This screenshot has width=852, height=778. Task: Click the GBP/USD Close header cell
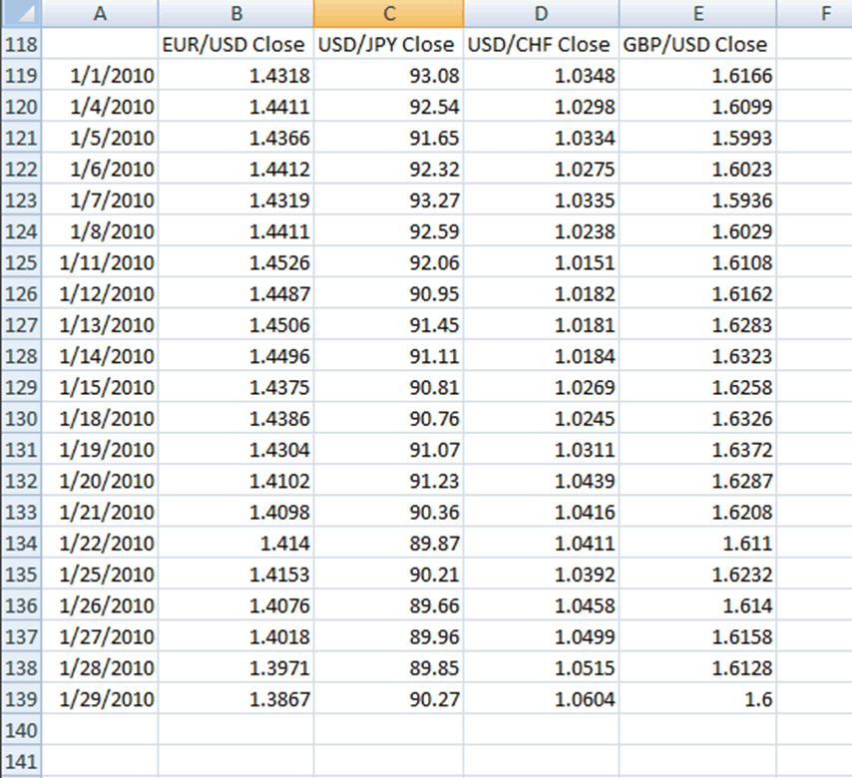[x=697, y=44]
